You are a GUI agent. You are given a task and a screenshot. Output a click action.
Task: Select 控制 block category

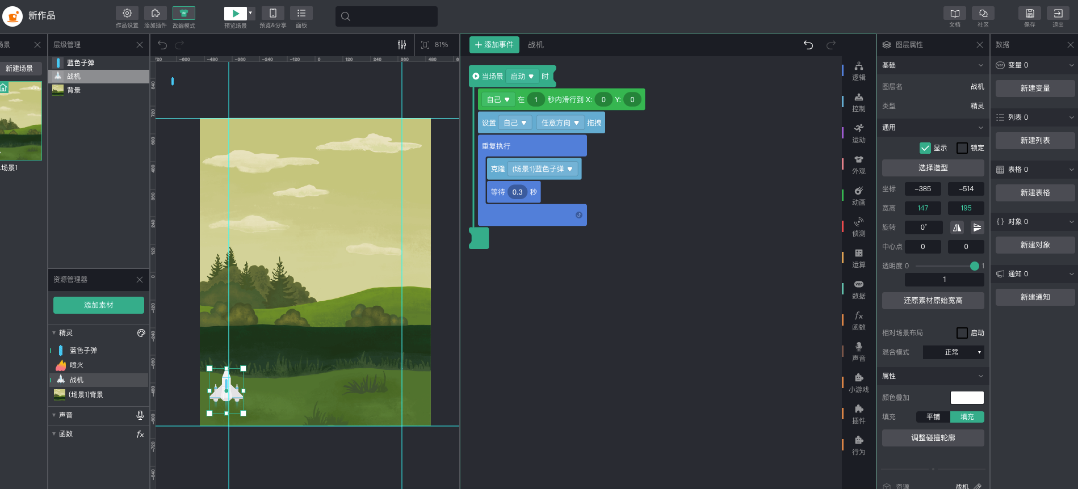(x=859, y=102)
